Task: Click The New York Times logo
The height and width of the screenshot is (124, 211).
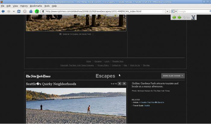Action: point(38,76)
